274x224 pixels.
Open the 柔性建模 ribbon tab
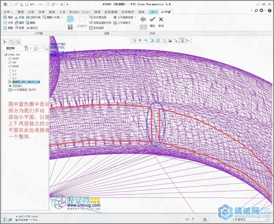click(111, 12)
